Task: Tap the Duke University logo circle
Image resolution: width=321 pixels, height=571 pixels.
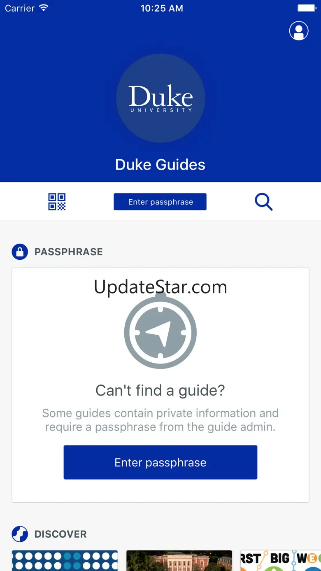Action: [160, 98]
